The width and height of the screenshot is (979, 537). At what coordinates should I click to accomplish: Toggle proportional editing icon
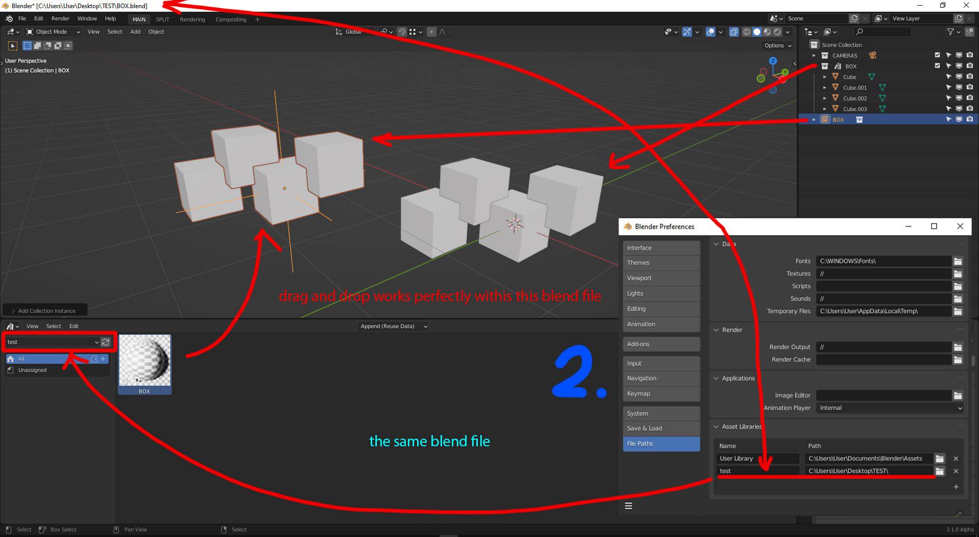click(x=431, y=32)
